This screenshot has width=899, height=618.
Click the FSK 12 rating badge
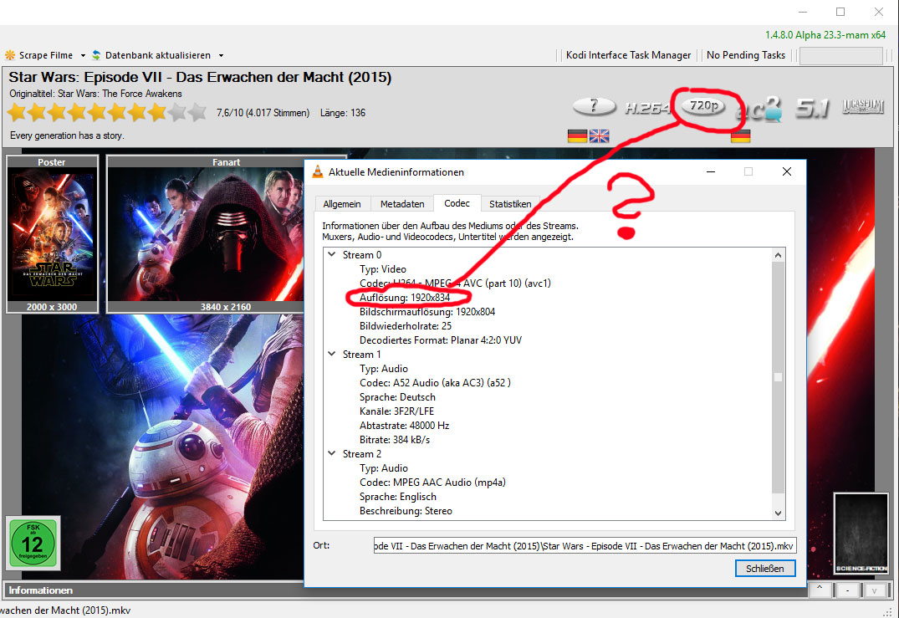click(33, 543)
